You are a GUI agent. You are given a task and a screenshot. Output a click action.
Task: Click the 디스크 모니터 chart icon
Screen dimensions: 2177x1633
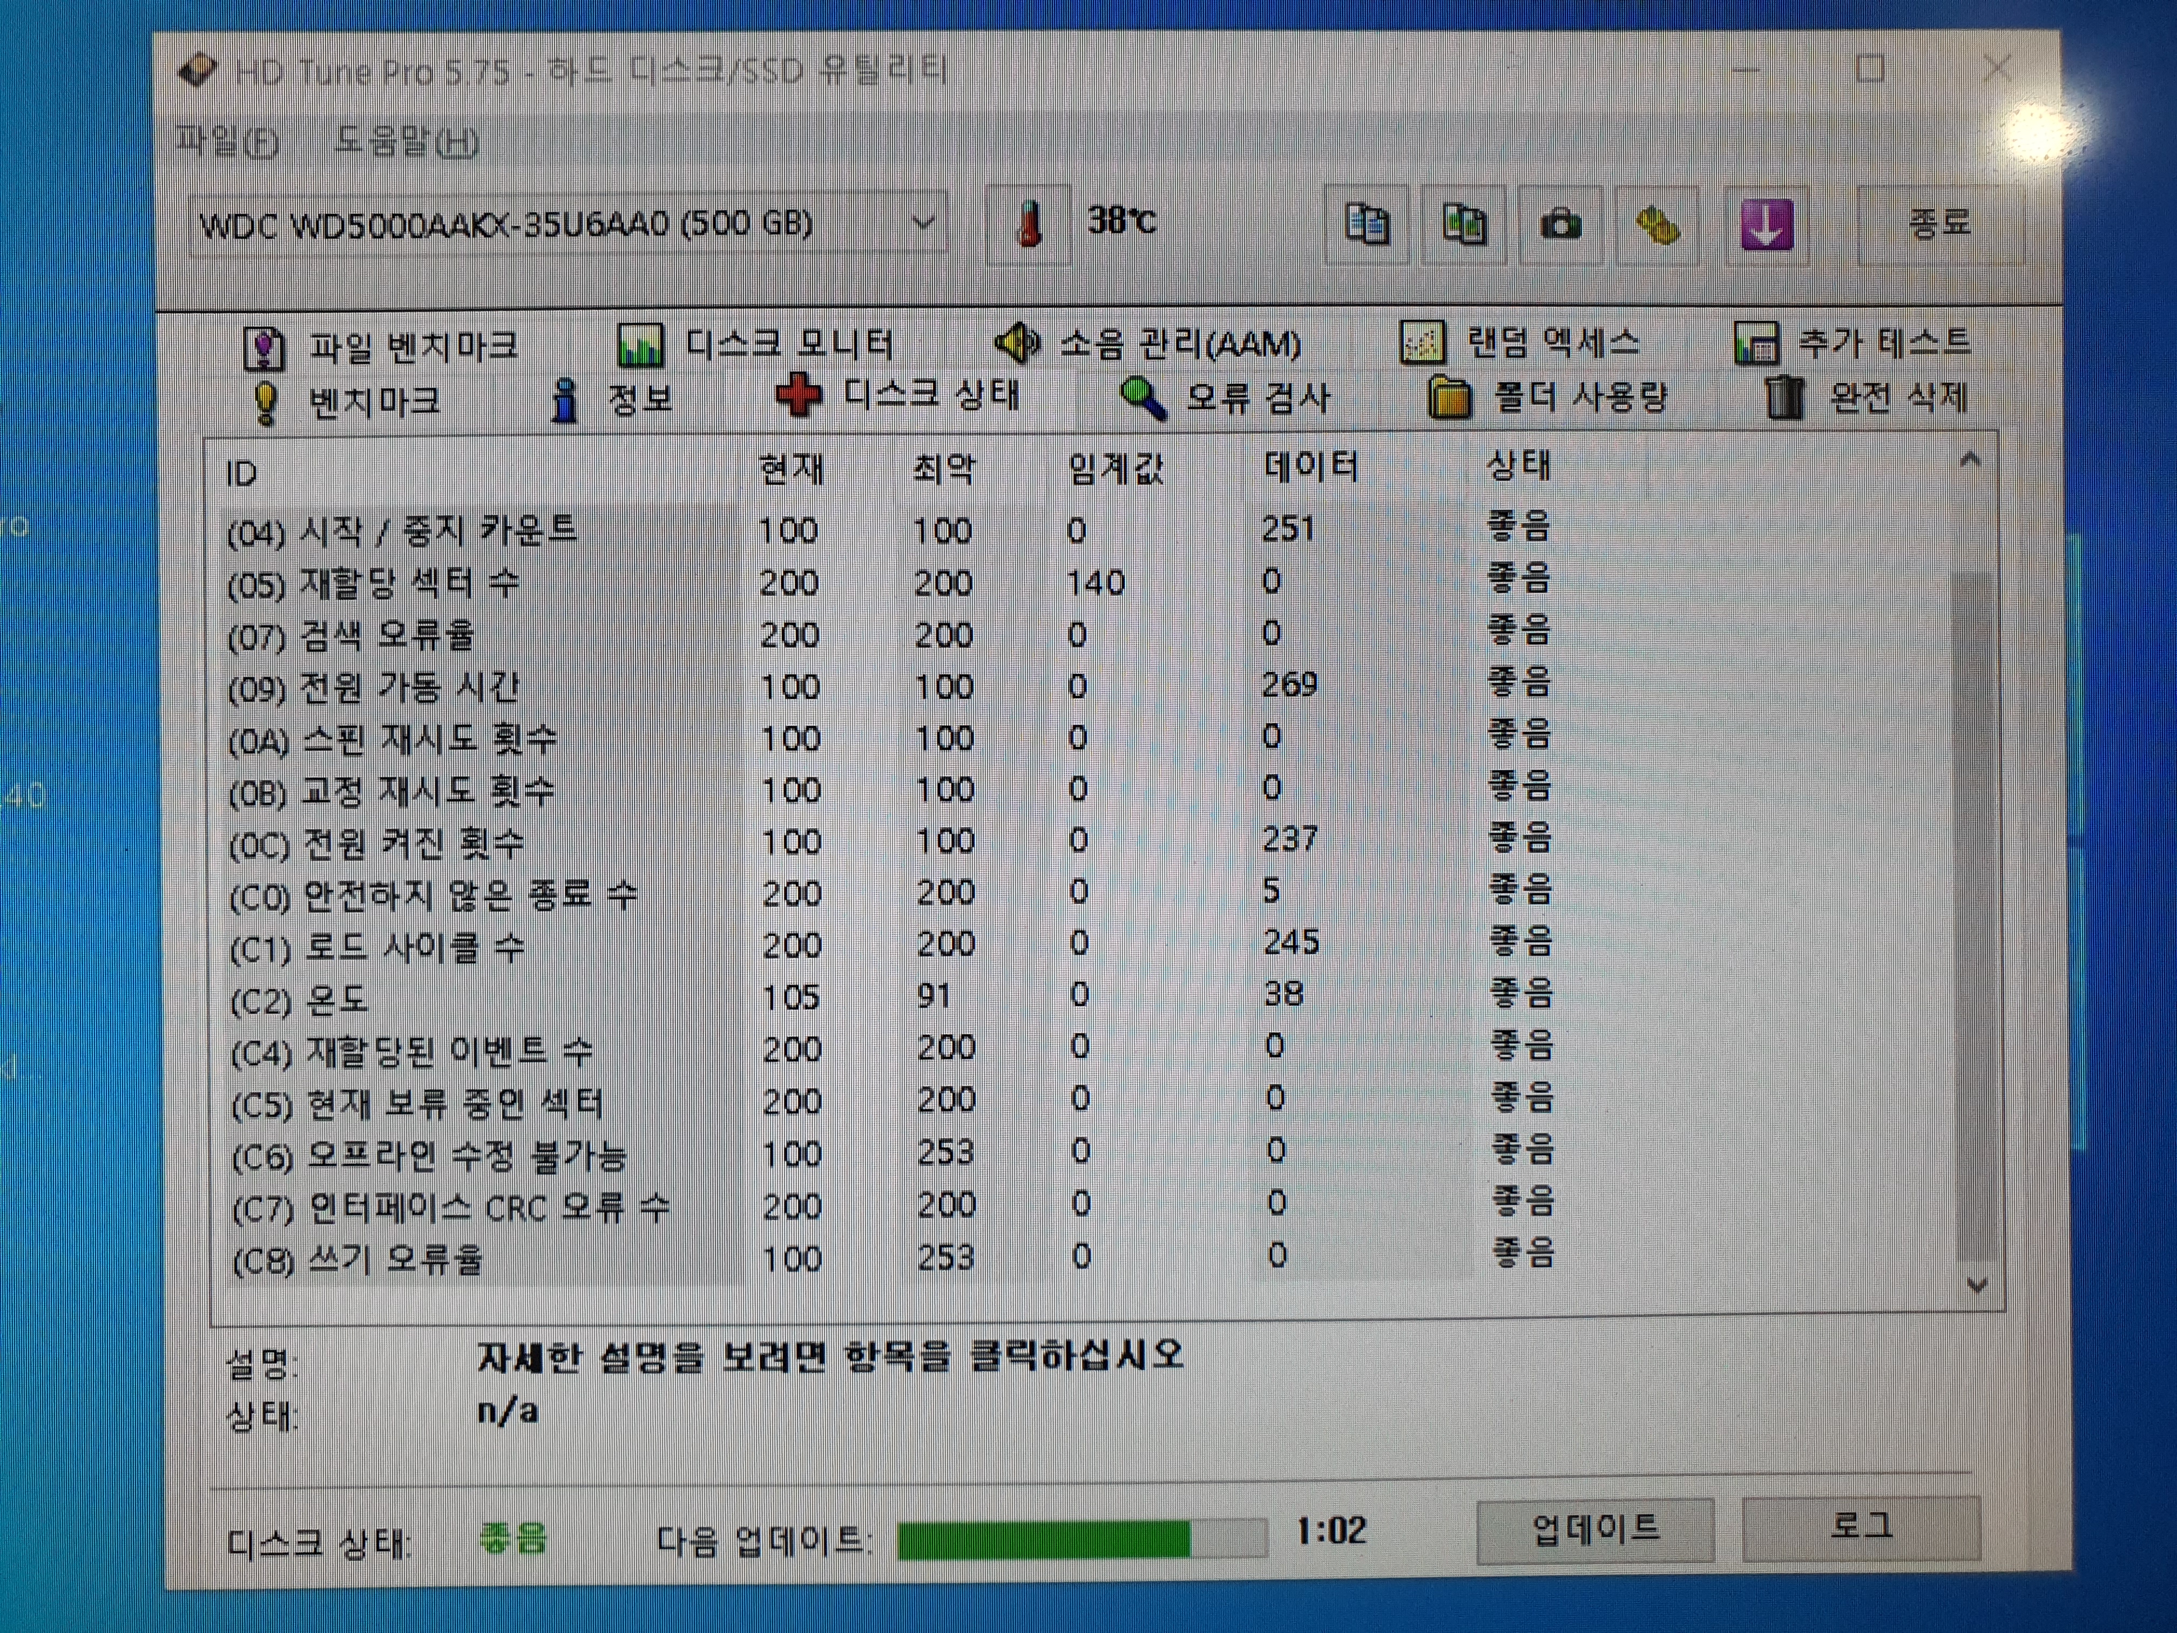640,346
